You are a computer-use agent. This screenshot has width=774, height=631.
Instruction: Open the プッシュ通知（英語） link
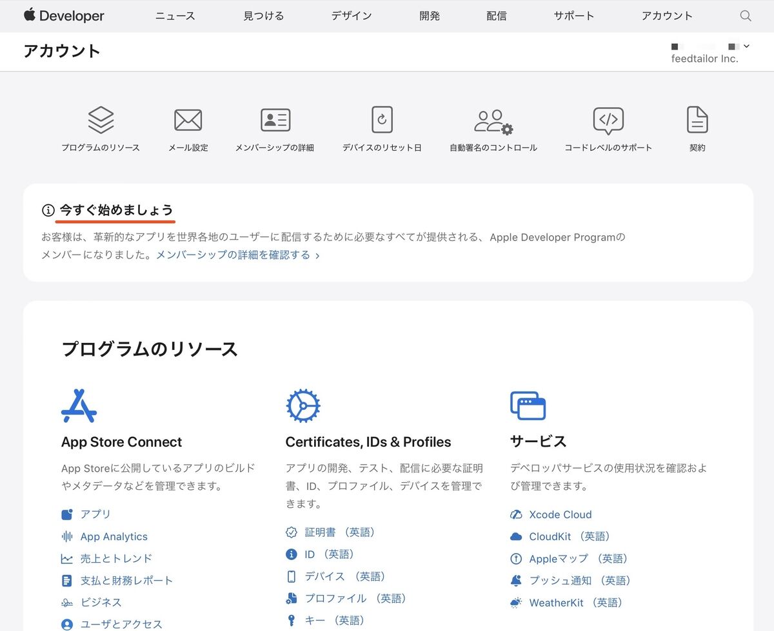580,581
